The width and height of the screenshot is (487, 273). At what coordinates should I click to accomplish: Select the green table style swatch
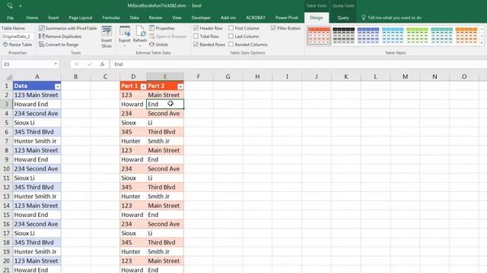(x=417, y=36)
